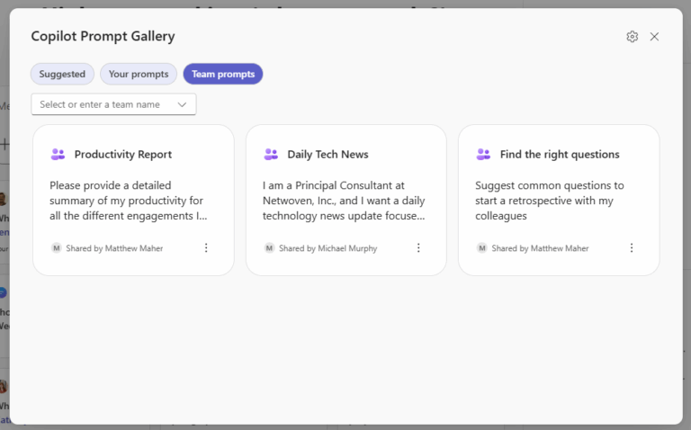
Task: Click Shared by Matthew Maher on Find the right questions
Action: tap(540, 248)
